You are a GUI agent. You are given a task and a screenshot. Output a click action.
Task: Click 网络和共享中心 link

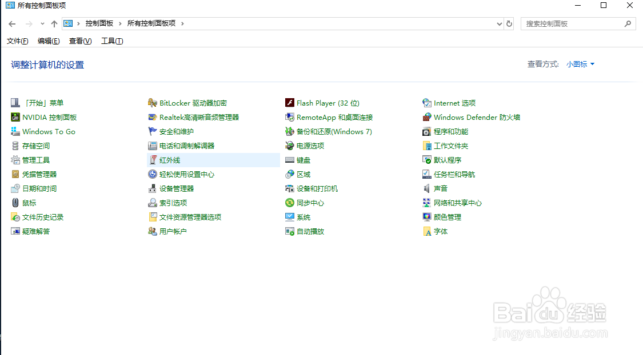point(458,203)
